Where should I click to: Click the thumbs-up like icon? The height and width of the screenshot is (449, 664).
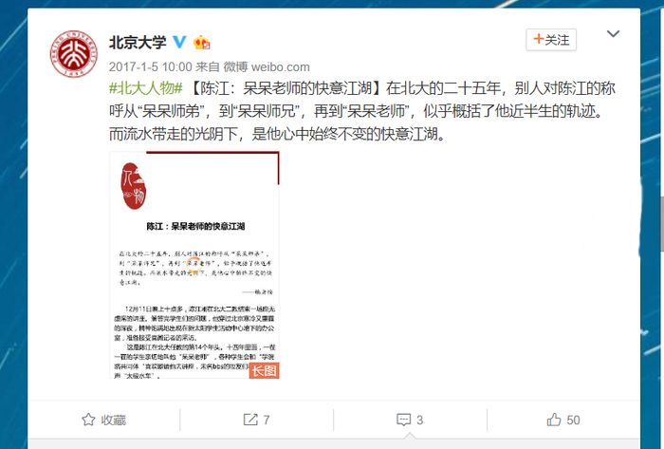(x=554, y=420)
